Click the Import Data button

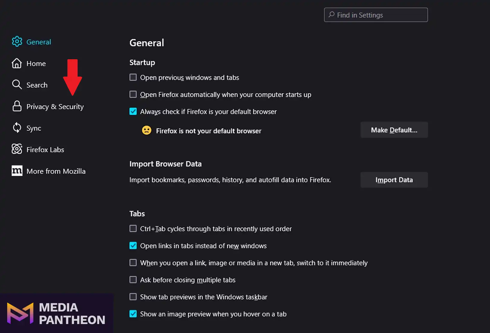coord(394,180)
